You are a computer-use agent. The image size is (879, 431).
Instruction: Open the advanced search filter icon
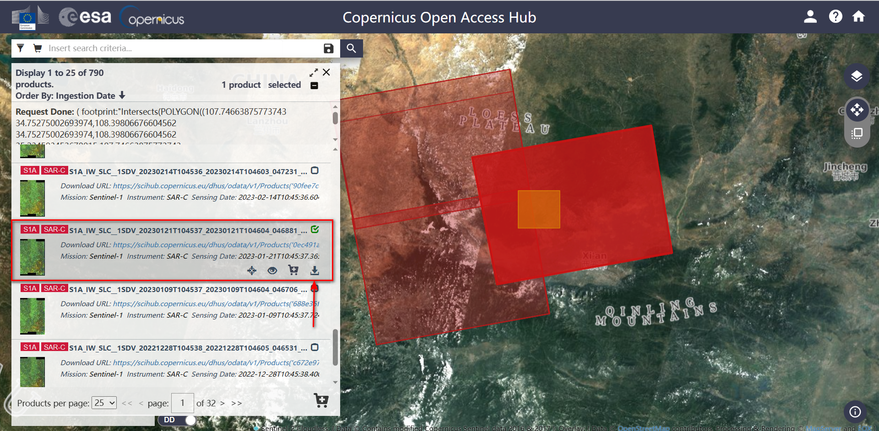point(21,48)
